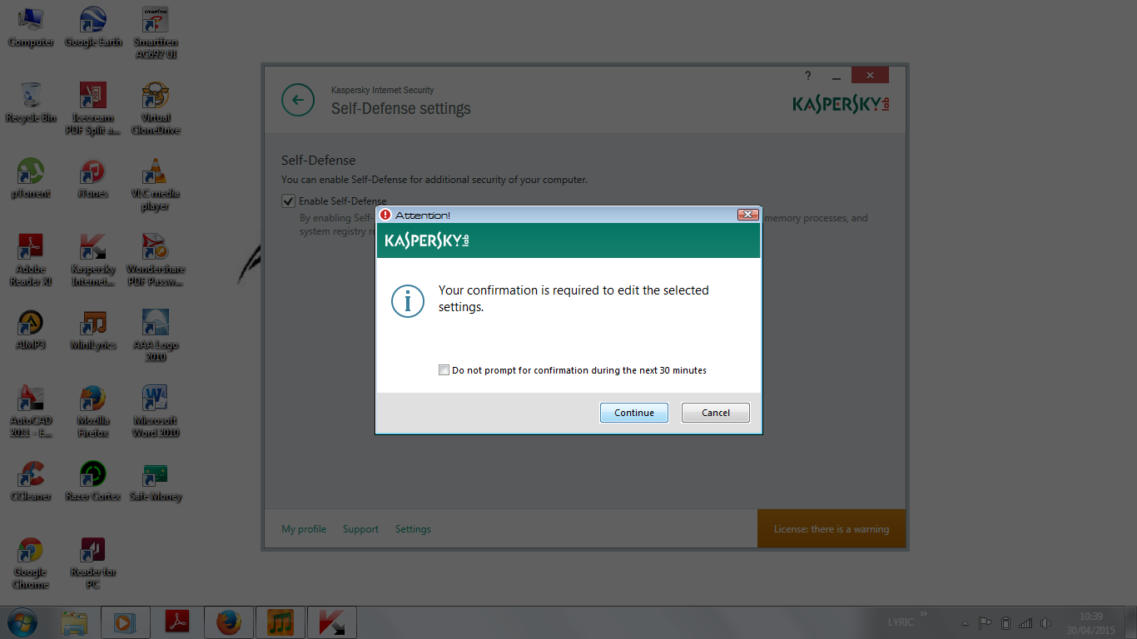Select Reader for PC desktop icon

coord(93,562)
